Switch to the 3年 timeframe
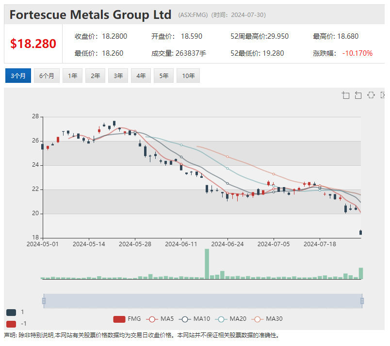 pyautogui.click(x=118, y=76)
